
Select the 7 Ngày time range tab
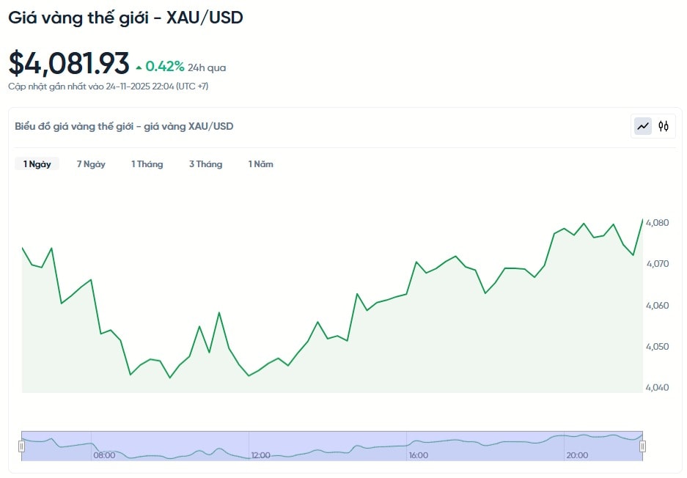(x=91, y=164)
